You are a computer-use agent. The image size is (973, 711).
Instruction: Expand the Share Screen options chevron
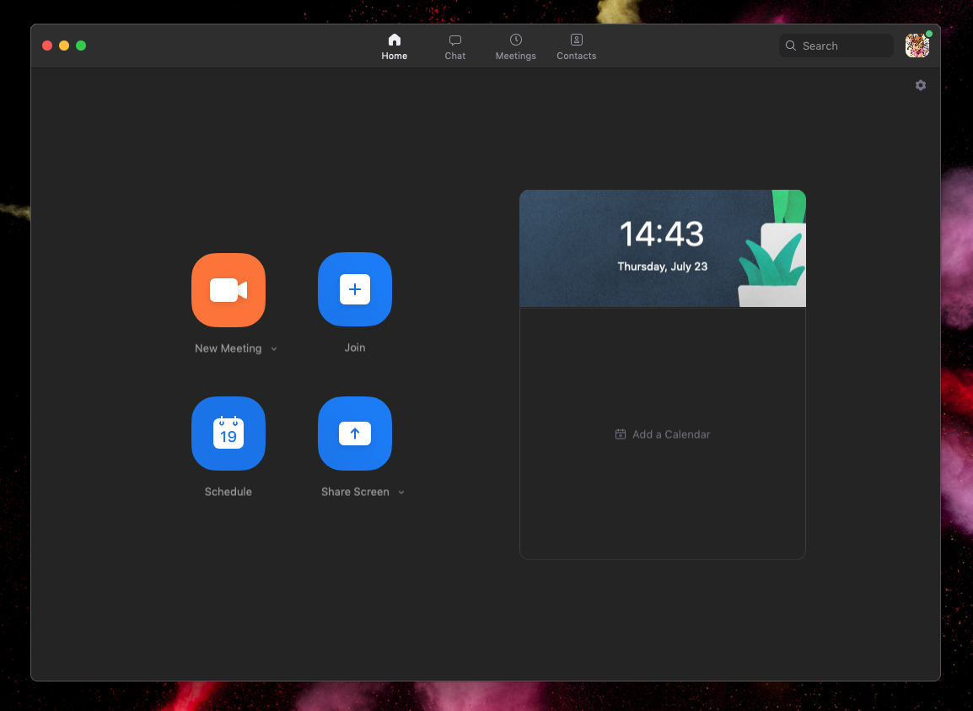point(401,493)
